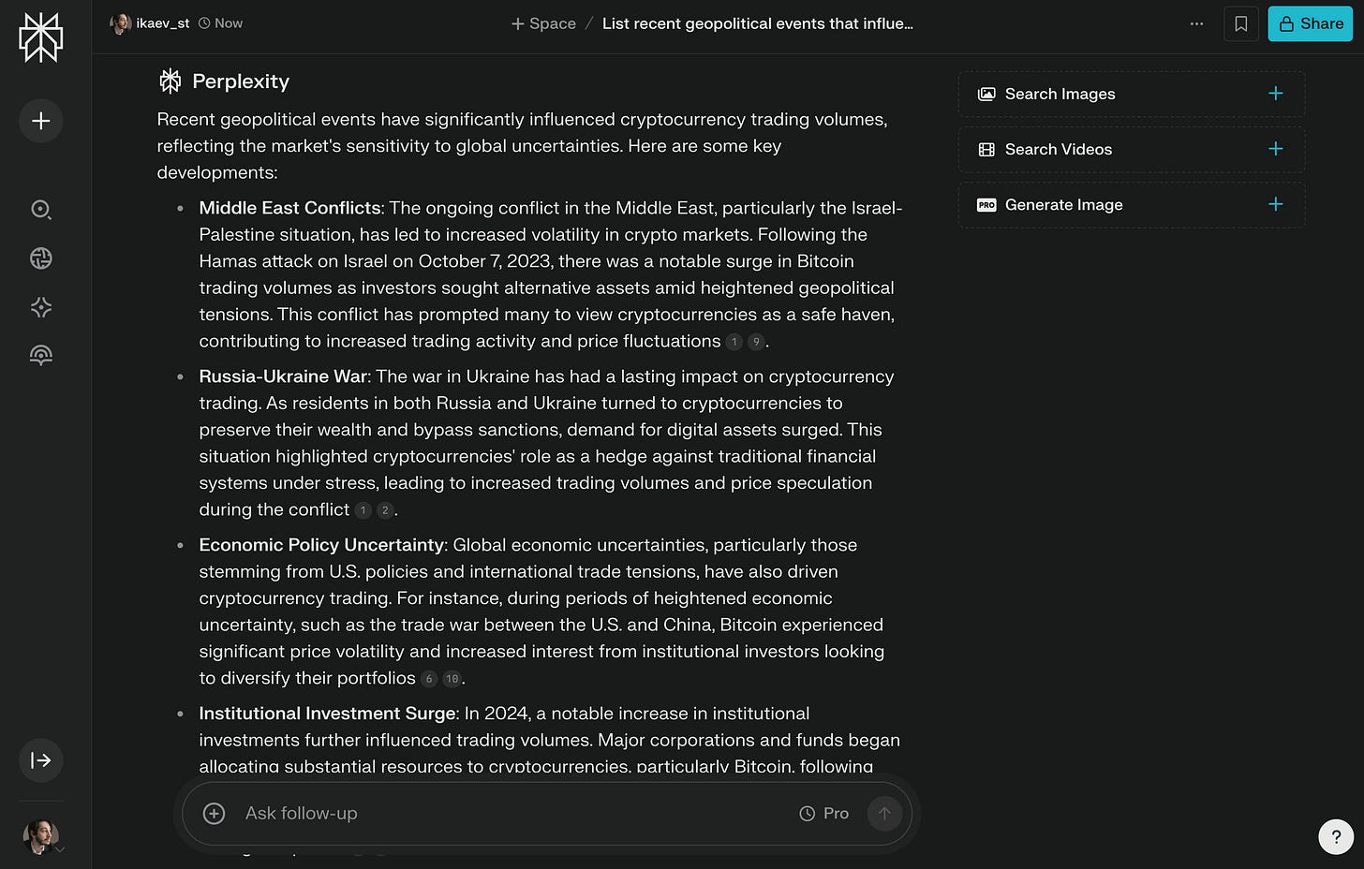Open Discover globe icon in sidebar
The height and width of the screenshot is (869, 1364).
(x=41, y=258)
